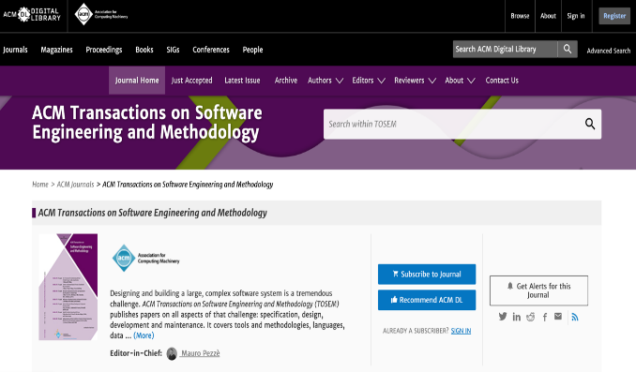
Task: Click the SIGN IN subscriber link
Action: (x=461, y=331)
